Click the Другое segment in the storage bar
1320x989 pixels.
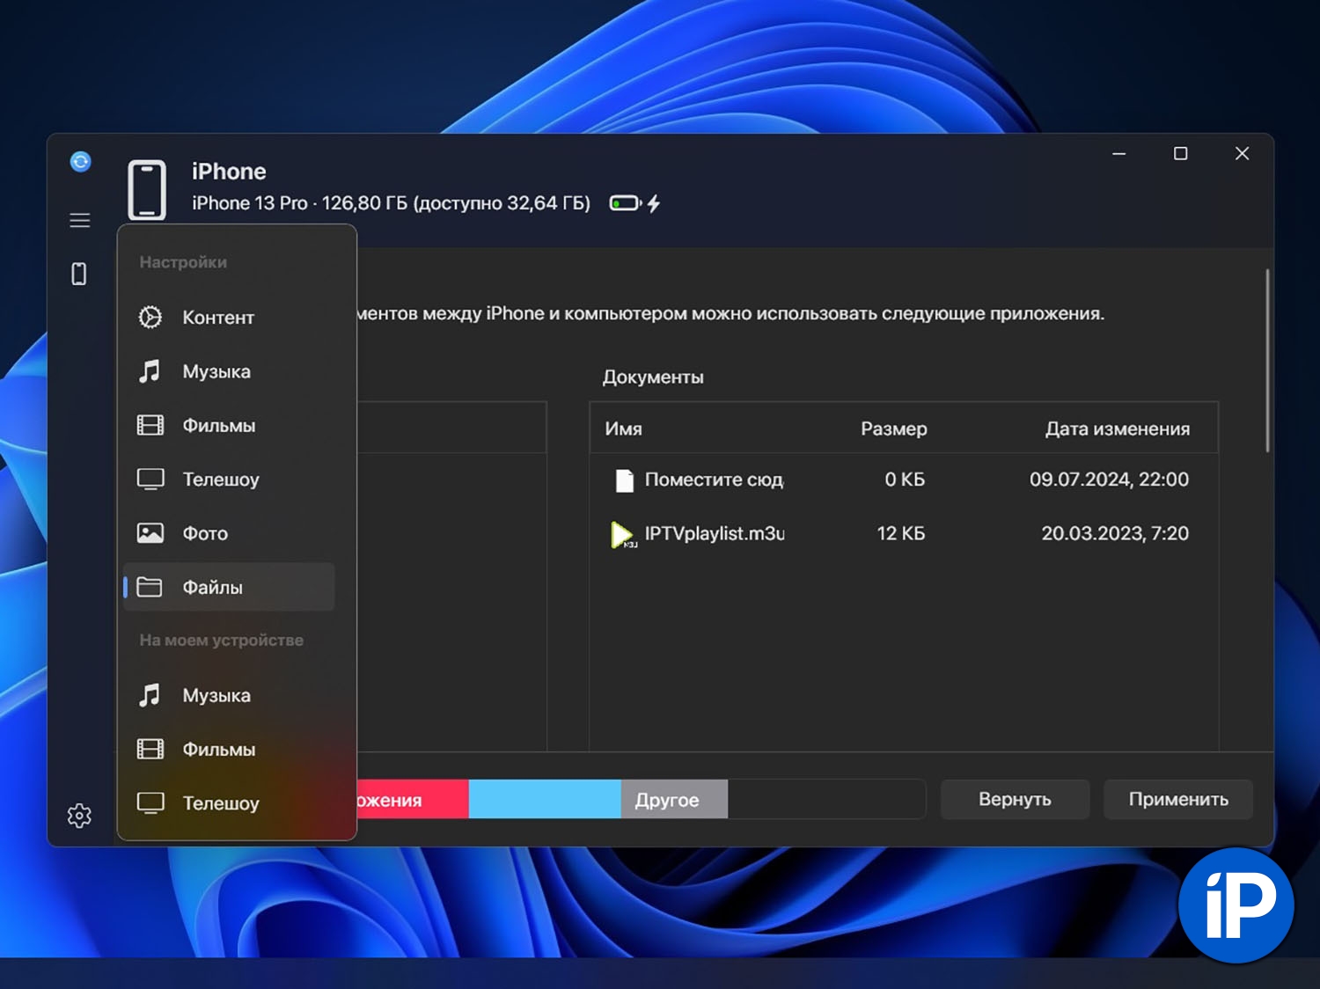[673, 800]
